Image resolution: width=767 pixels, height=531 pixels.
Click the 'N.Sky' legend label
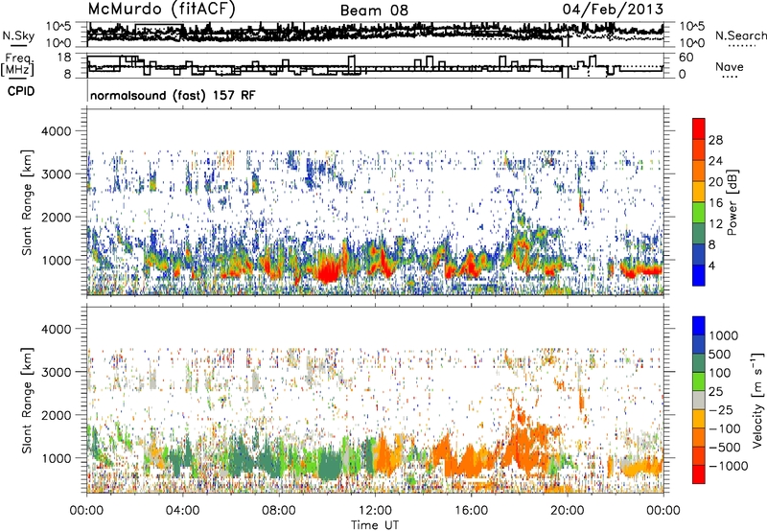click(18, 35)
